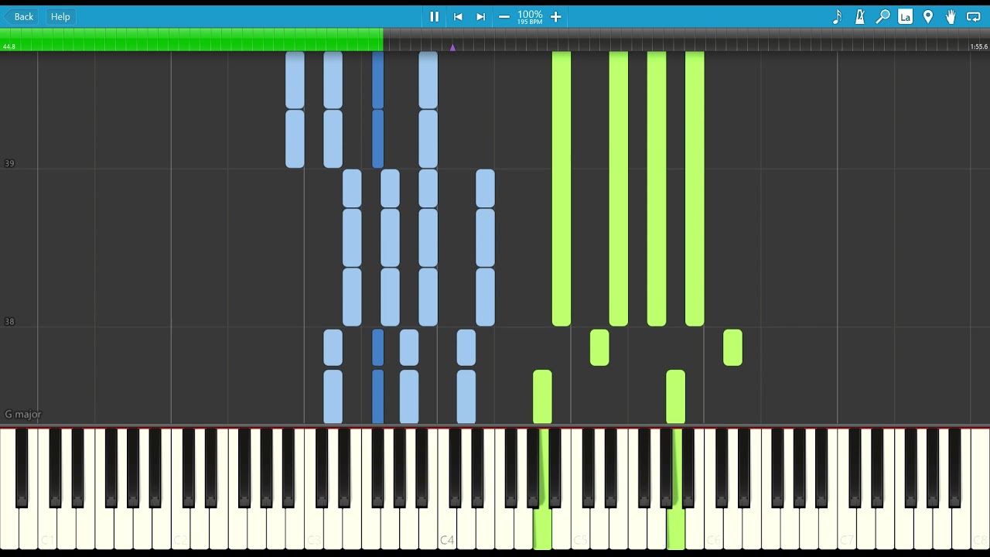Screen dimensions: 990x557
Task: Click the 100% 195 BPM speed display
Action: click(x=530, y=17)
